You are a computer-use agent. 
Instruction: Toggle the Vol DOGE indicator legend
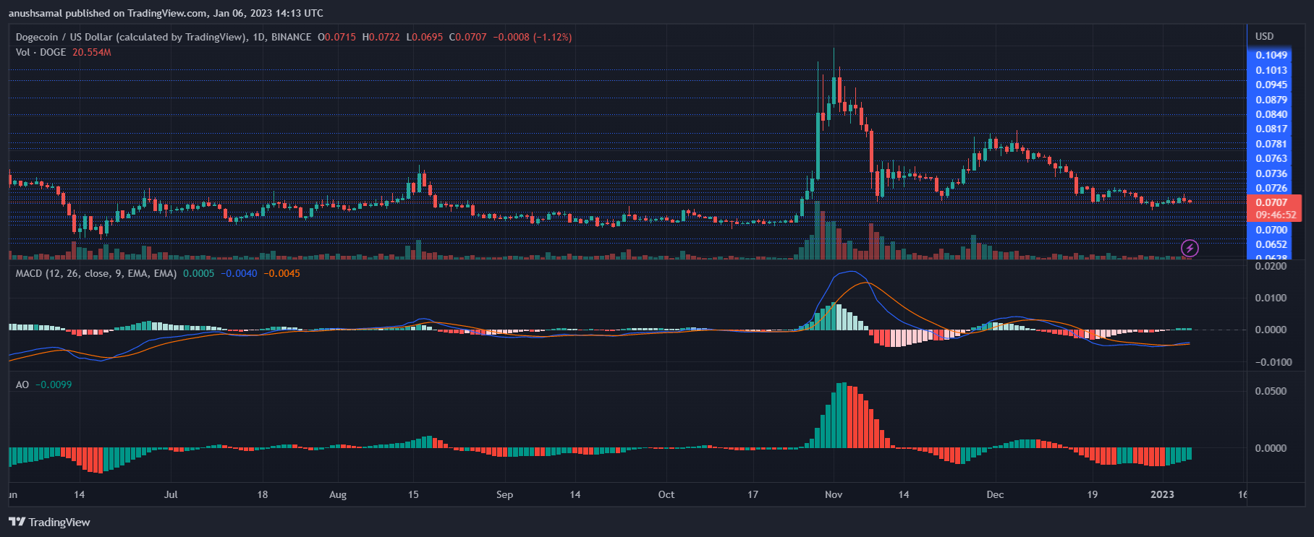(41, 52)
